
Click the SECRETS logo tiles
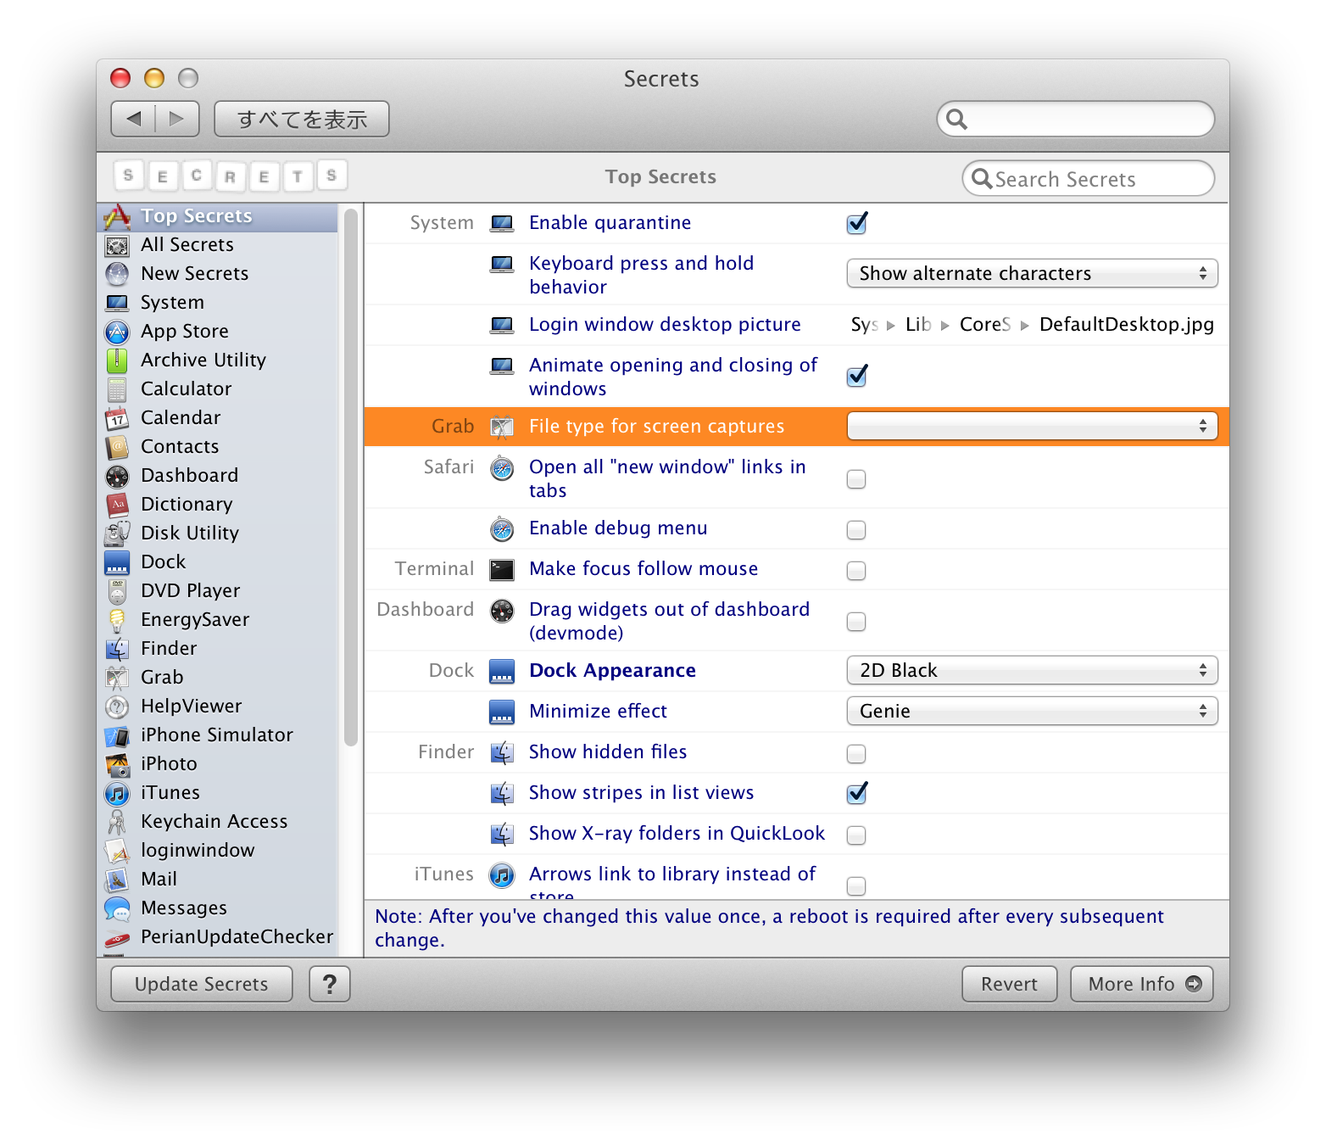(230, 176)
